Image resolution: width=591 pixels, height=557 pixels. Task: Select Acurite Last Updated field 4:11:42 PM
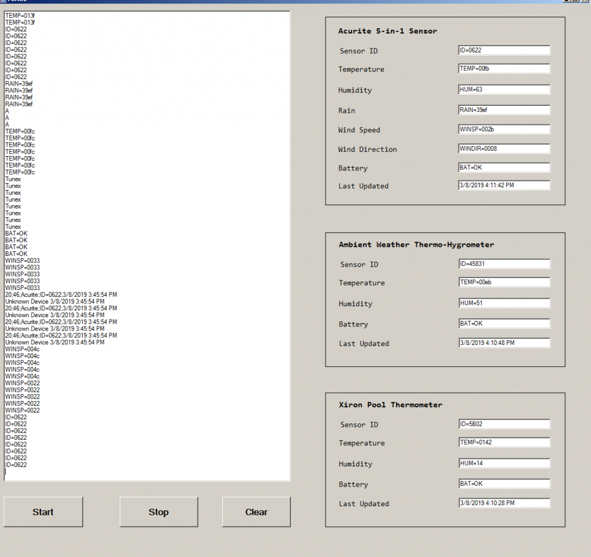pos(504,185)
